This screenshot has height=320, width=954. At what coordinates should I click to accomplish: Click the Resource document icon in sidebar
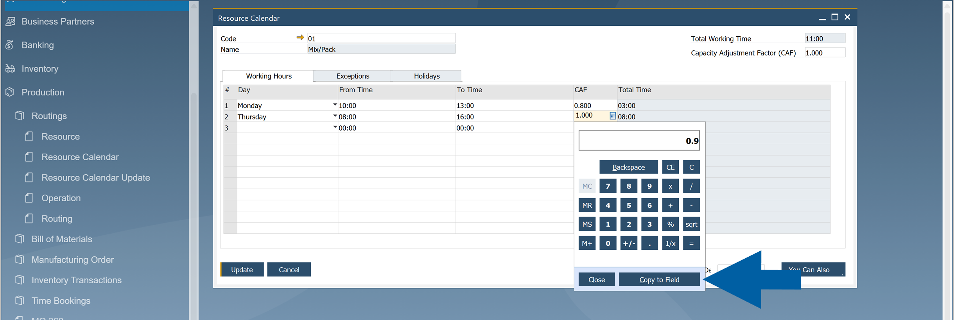coord(29,136)
